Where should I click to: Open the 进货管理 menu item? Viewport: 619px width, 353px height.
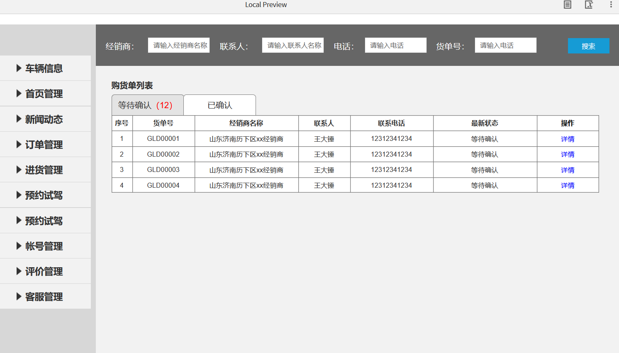click(x=45, y=169)
